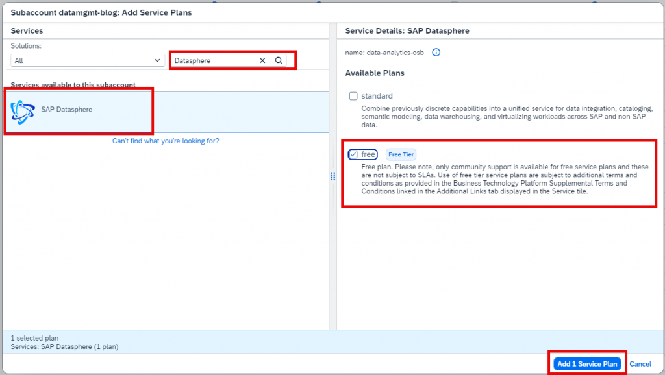This screenshot has width=665, height=375.
Task: Click the "Available Plans" heading
Action: pyautogui.click(x=375, y=73)
